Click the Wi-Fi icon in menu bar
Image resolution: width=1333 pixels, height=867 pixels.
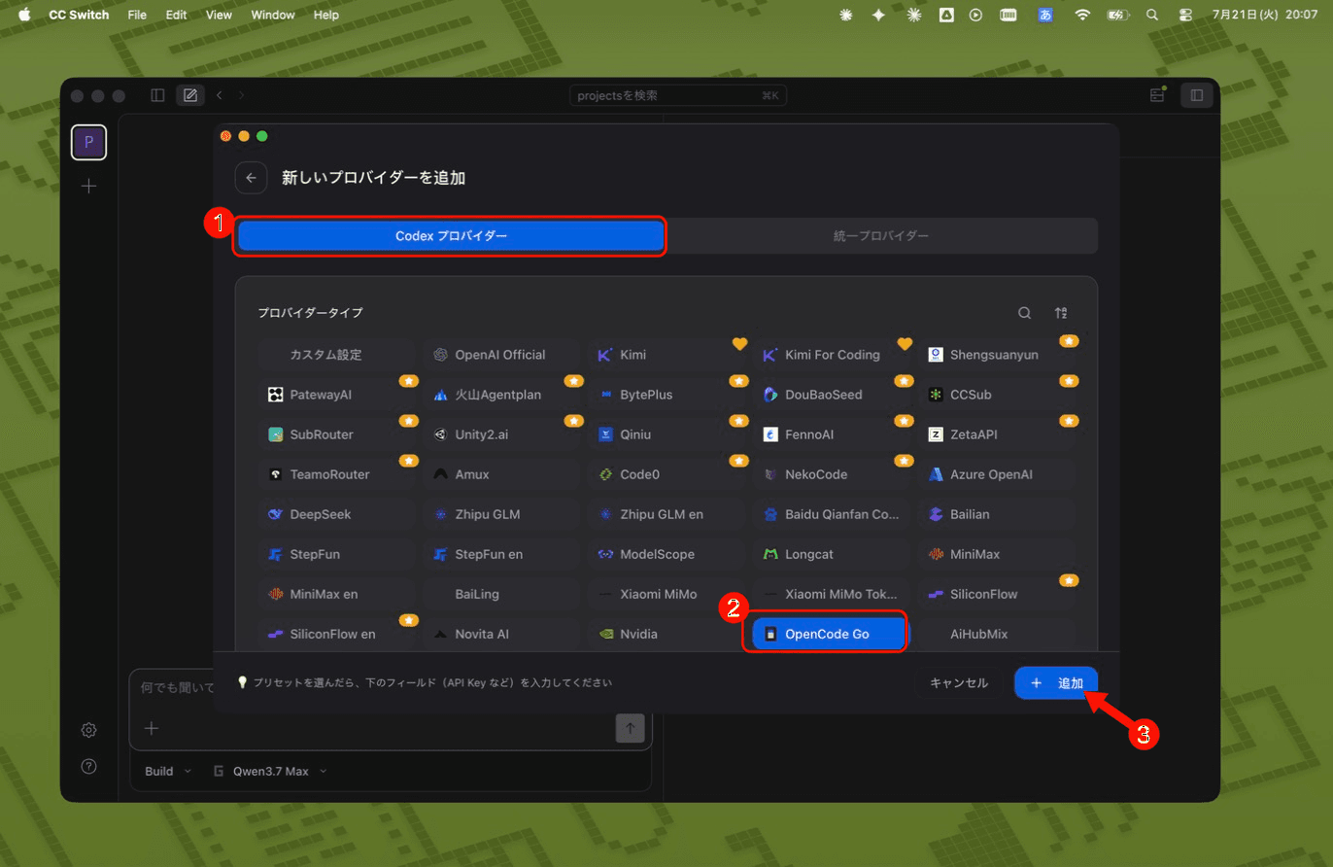tap(1082, 15)
